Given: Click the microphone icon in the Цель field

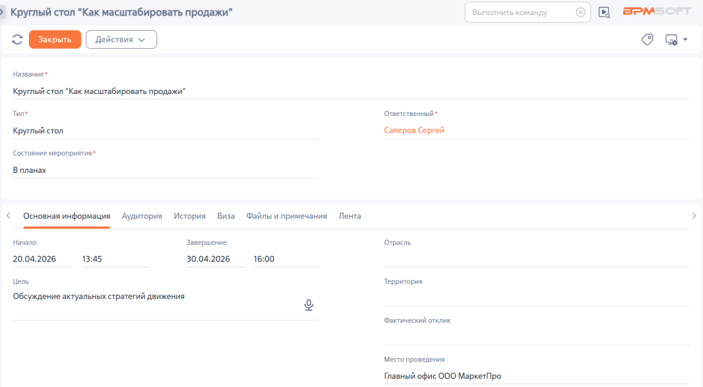Looking at the screenshot, I should pos(308,305).
